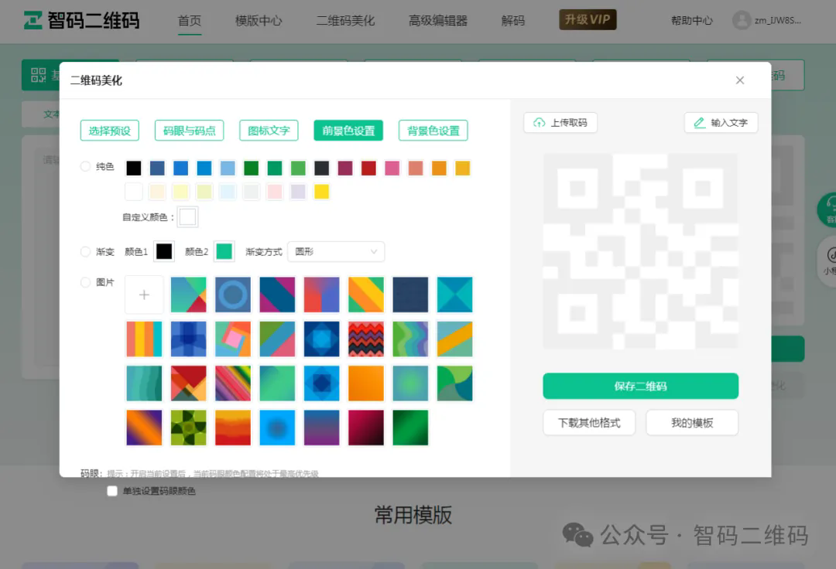836x569 pixels.
Task: Close the 二维码美化 dialog with X
Action: pyautogui.click(x=740, y=80)
